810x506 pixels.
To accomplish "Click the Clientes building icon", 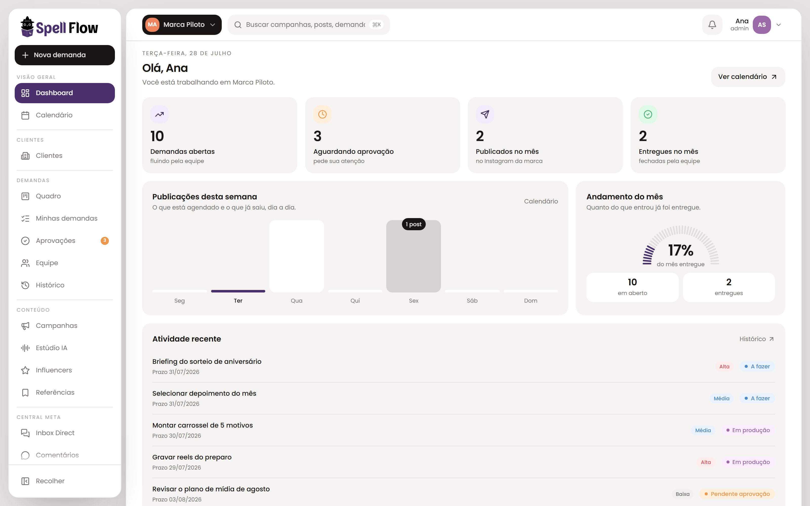I will click(x=25, y=156).
